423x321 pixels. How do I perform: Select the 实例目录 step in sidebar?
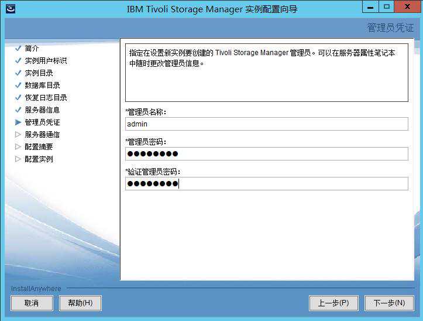click(x=39, y=73)
